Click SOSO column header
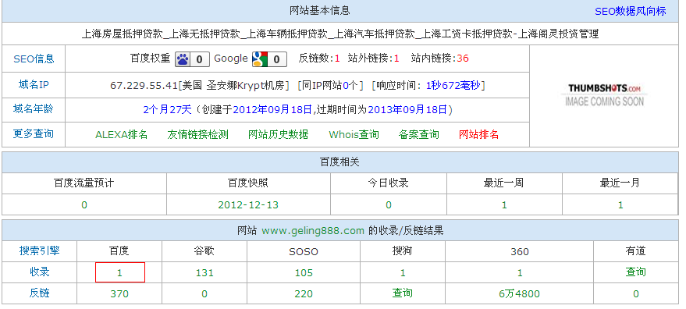The height and width of the screenshot is (309, 686). tap(304, 252)
